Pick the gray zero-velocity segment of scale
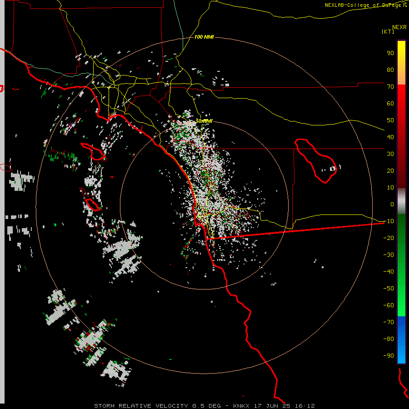409x409 pixels. (x=401, y=201)
